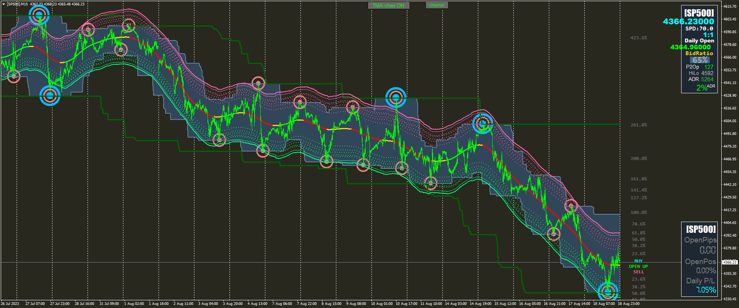Click the P2Op 127 value

(709, 67)
